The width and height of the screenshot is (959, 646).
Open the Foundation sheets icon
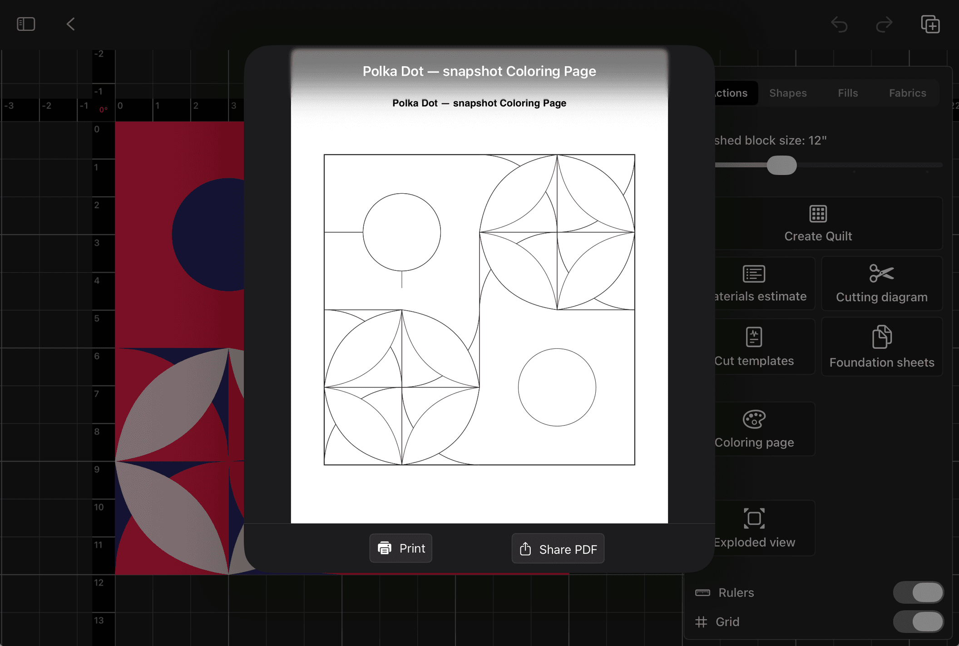coord(882,337)
